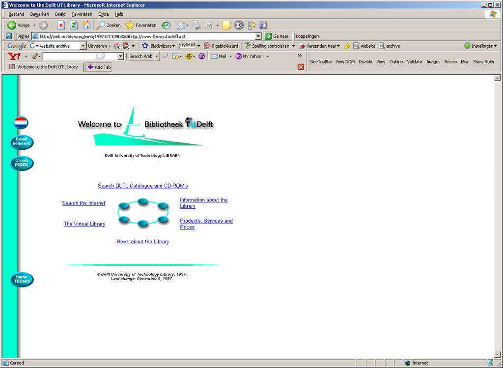503x368 pixels.
Task: Click the address bar URL field
Action: point(147,36)
